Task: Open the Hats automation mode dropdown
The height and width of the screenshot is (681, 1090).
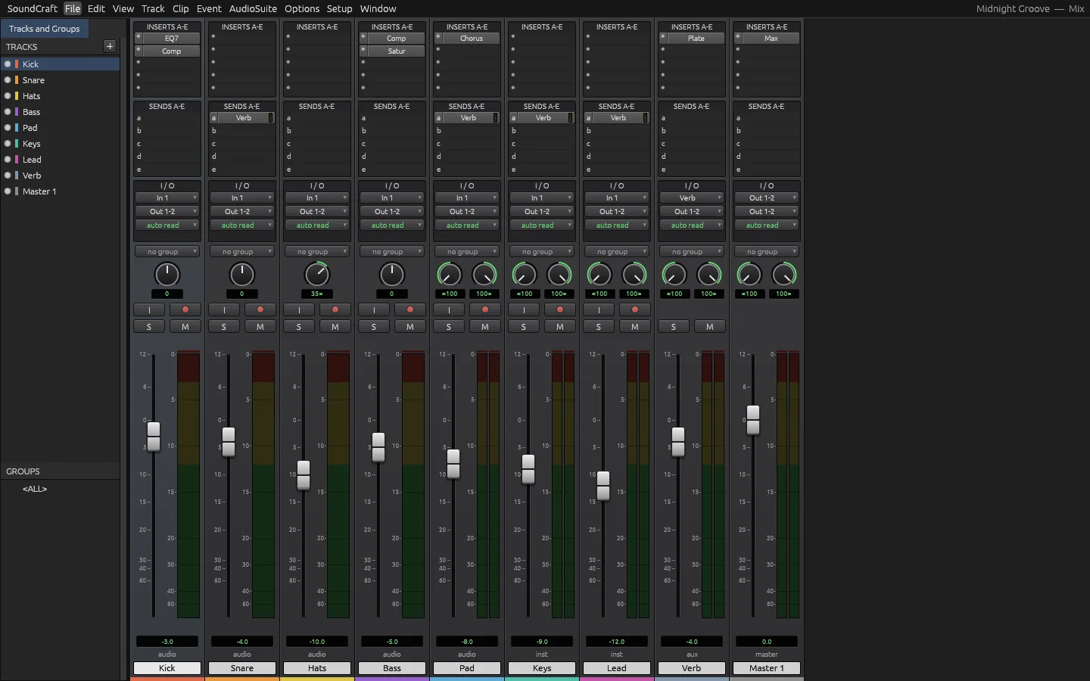Action: click(x=317, y=225)
